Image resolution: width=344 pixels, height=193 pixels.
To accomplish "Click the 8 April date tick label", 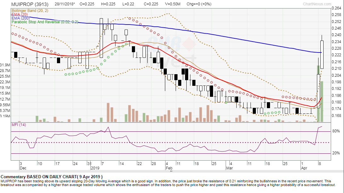I will coord(320,164).
